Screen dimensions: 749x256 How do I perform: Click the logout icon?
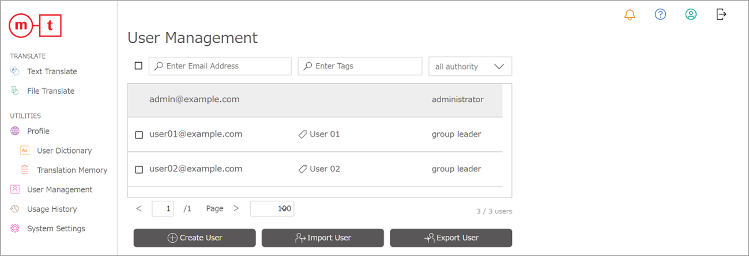click(x=721, y=14)
